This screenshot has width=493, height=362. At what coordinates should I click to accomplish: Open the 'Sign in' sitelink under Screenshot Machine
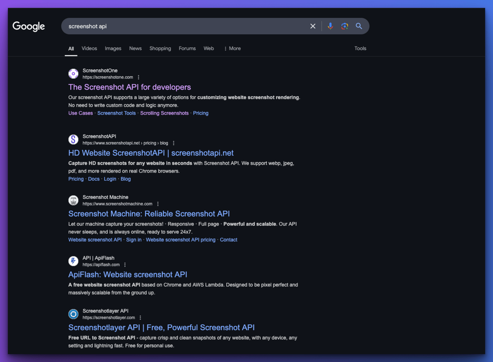tap(134, 240)
